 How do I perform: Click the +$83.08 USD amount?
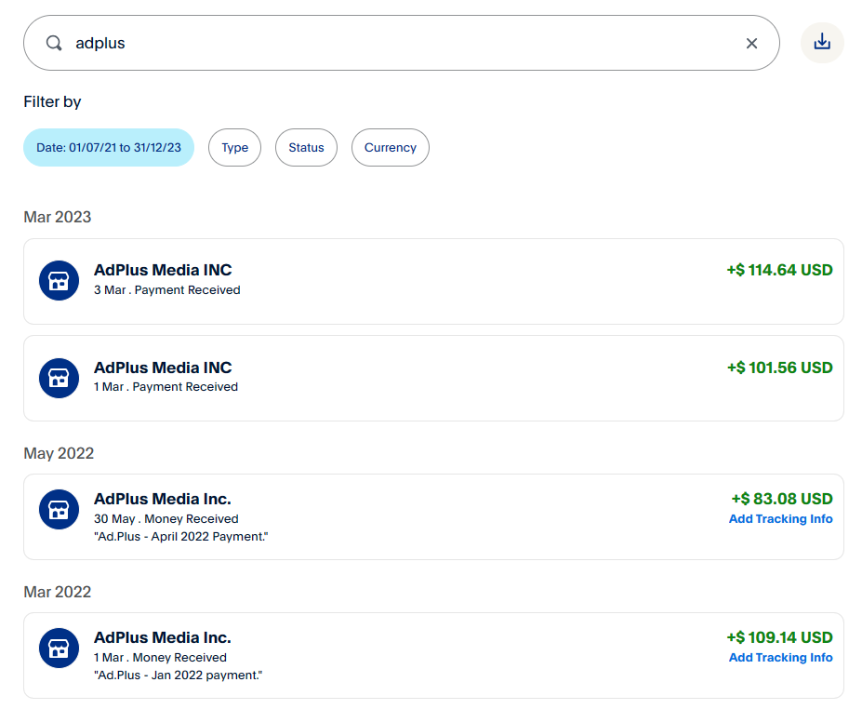pyautogui.click(x=782, y=499)
